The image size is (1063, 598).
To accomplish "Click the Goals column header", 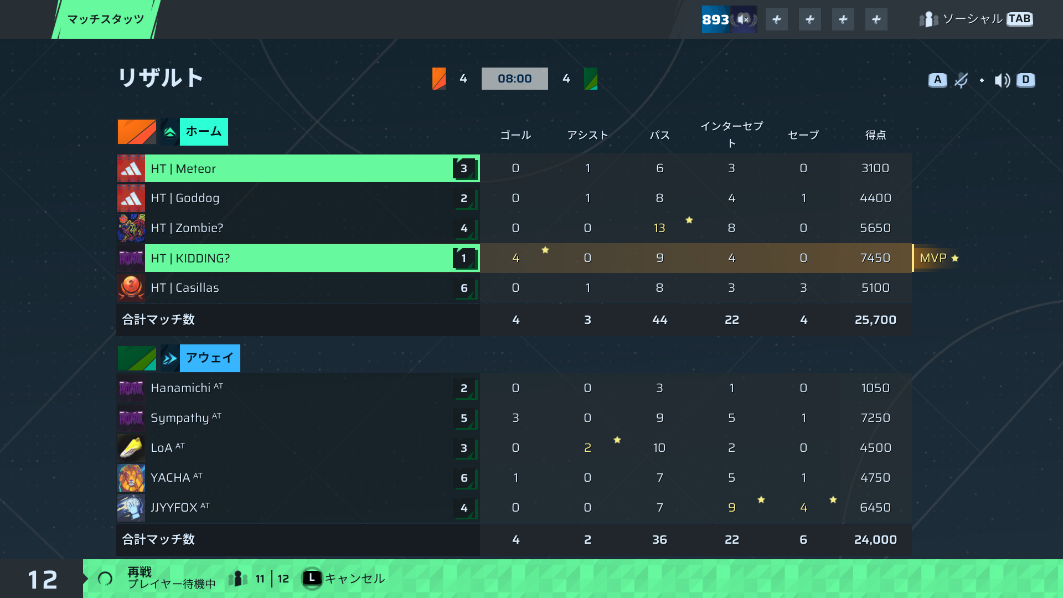I will [x=515, y=135].
